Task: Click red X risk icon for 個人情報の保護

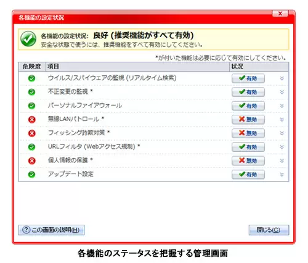Action: point(32,161)
